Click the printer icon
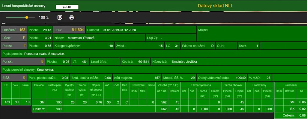The image size is (307, 119). click(72, 18)
